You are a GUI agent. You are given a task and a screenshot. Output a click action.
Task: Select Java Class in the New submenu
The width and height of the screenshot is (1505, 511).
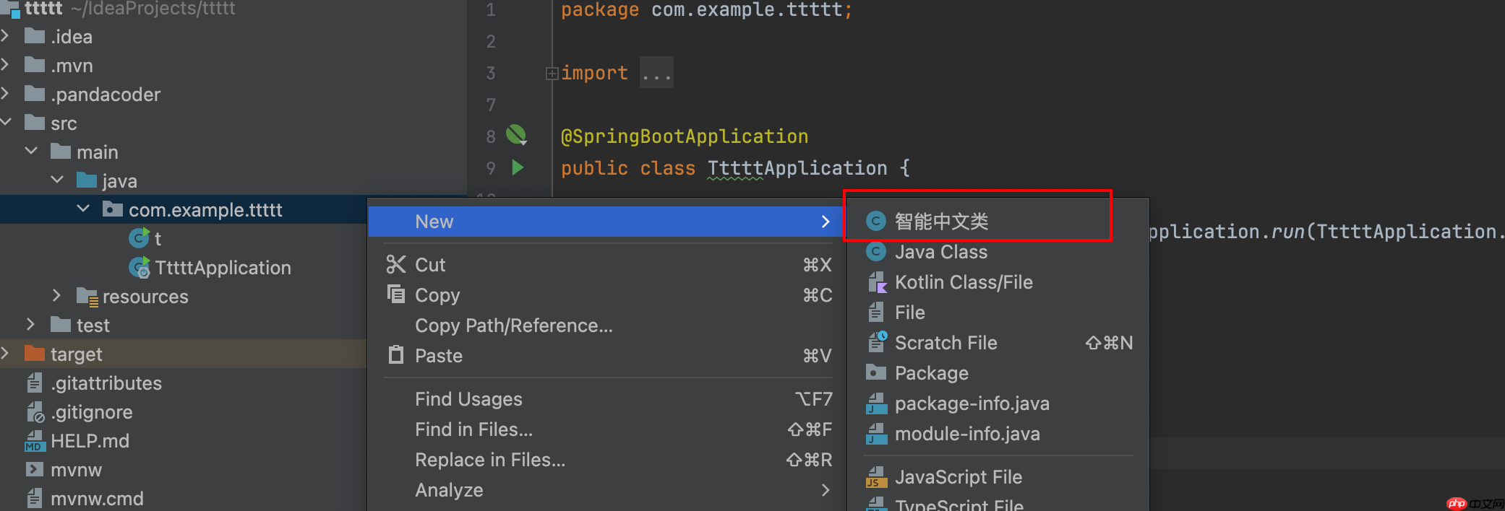pyautogui.click(x=940, y=252)
